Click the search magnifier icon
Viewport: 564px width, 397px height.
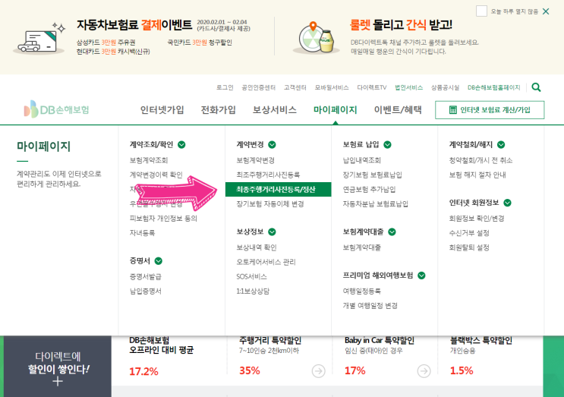pos(536,87)
